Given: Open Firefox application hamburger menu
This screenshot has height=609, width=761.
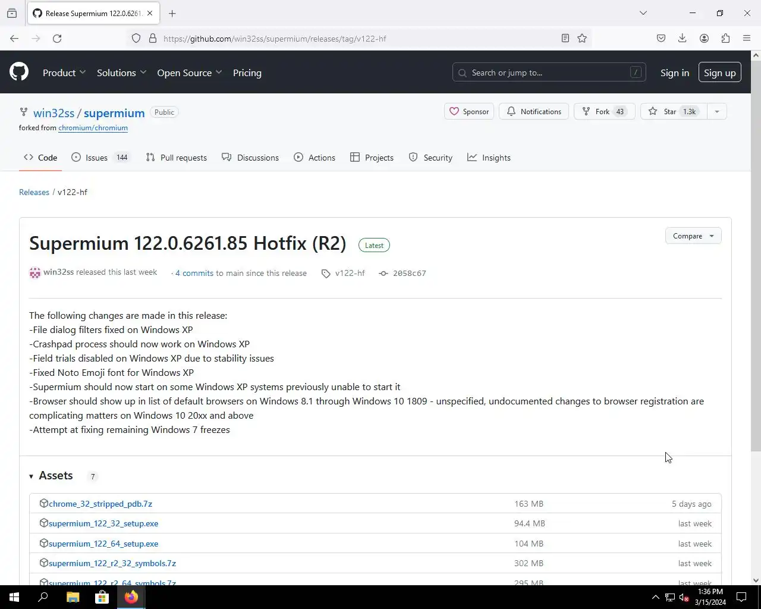Looking at the screenshot, I should tap(747, 38).
